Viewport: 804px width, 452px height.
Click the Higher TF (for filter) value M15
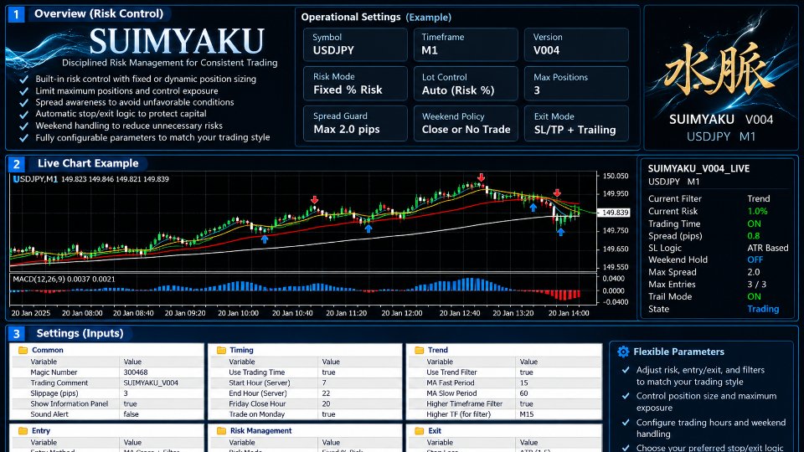[526, 414]
